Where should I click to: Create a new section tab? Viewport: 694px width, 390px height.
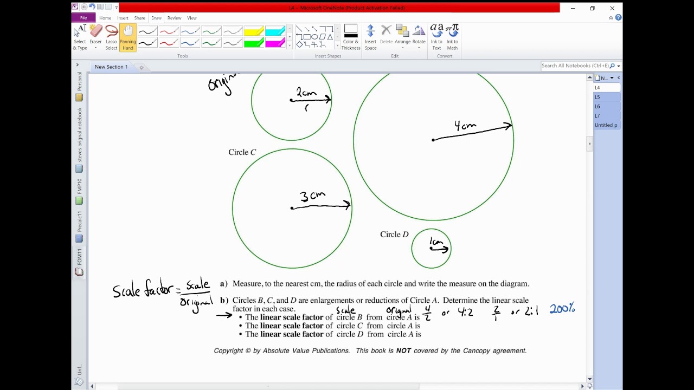click(x=142, y=68)
